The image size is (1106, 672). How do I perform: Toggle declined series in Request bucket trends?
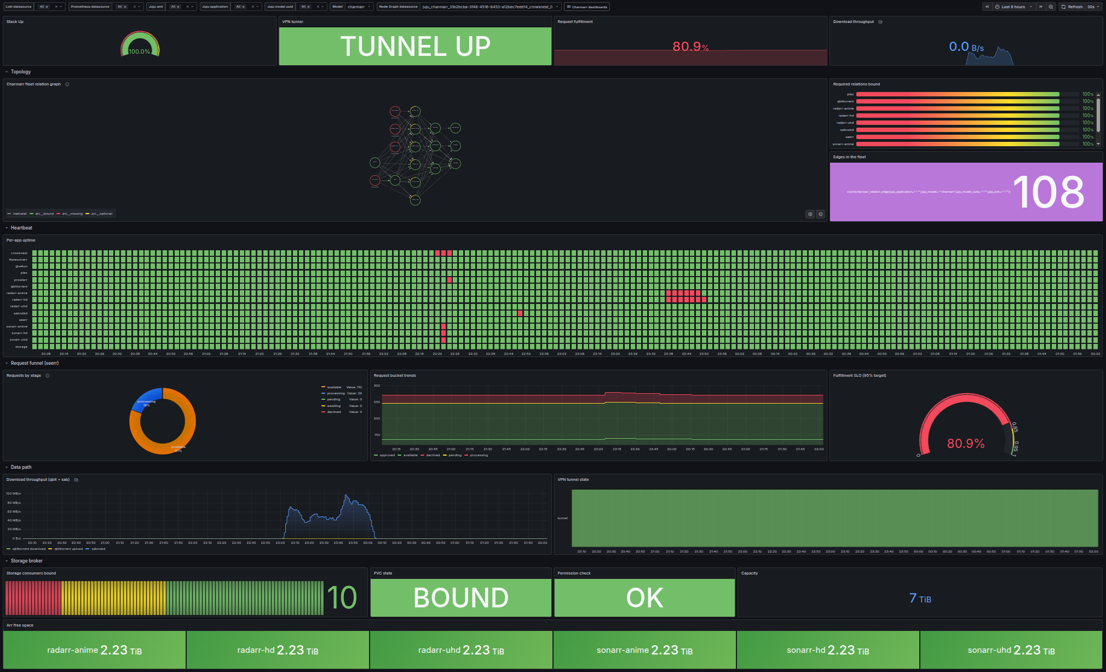[x=430, y=455]
